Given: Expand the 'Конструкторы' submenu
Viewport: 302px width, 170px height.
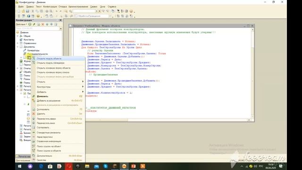Looking at the screenshot, I should [58, 87].
